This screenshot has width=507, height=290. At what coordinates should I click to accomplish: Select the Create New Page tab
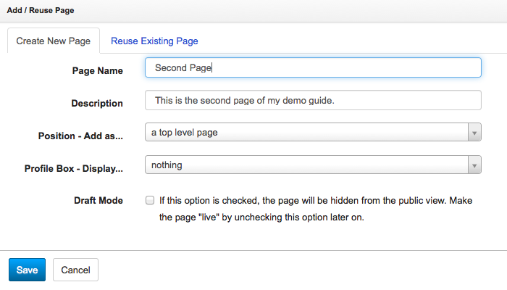coord(54,41)
